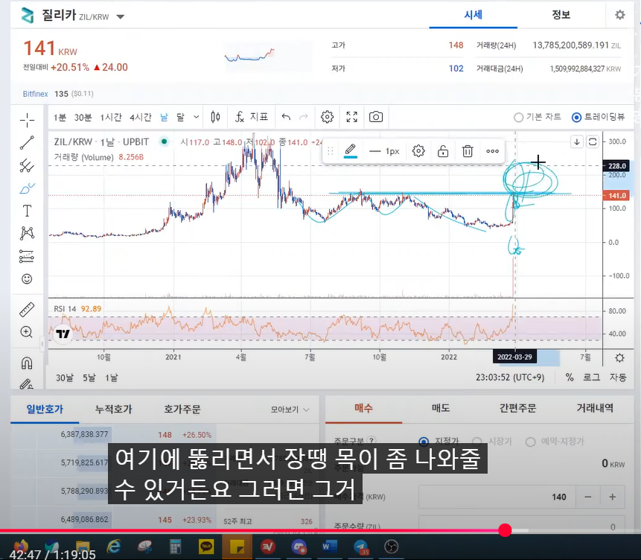The height and width of the screenshot is (560, 641).
Task: Open chart settings gear in top toolbar
Action: tap(327, 118)
